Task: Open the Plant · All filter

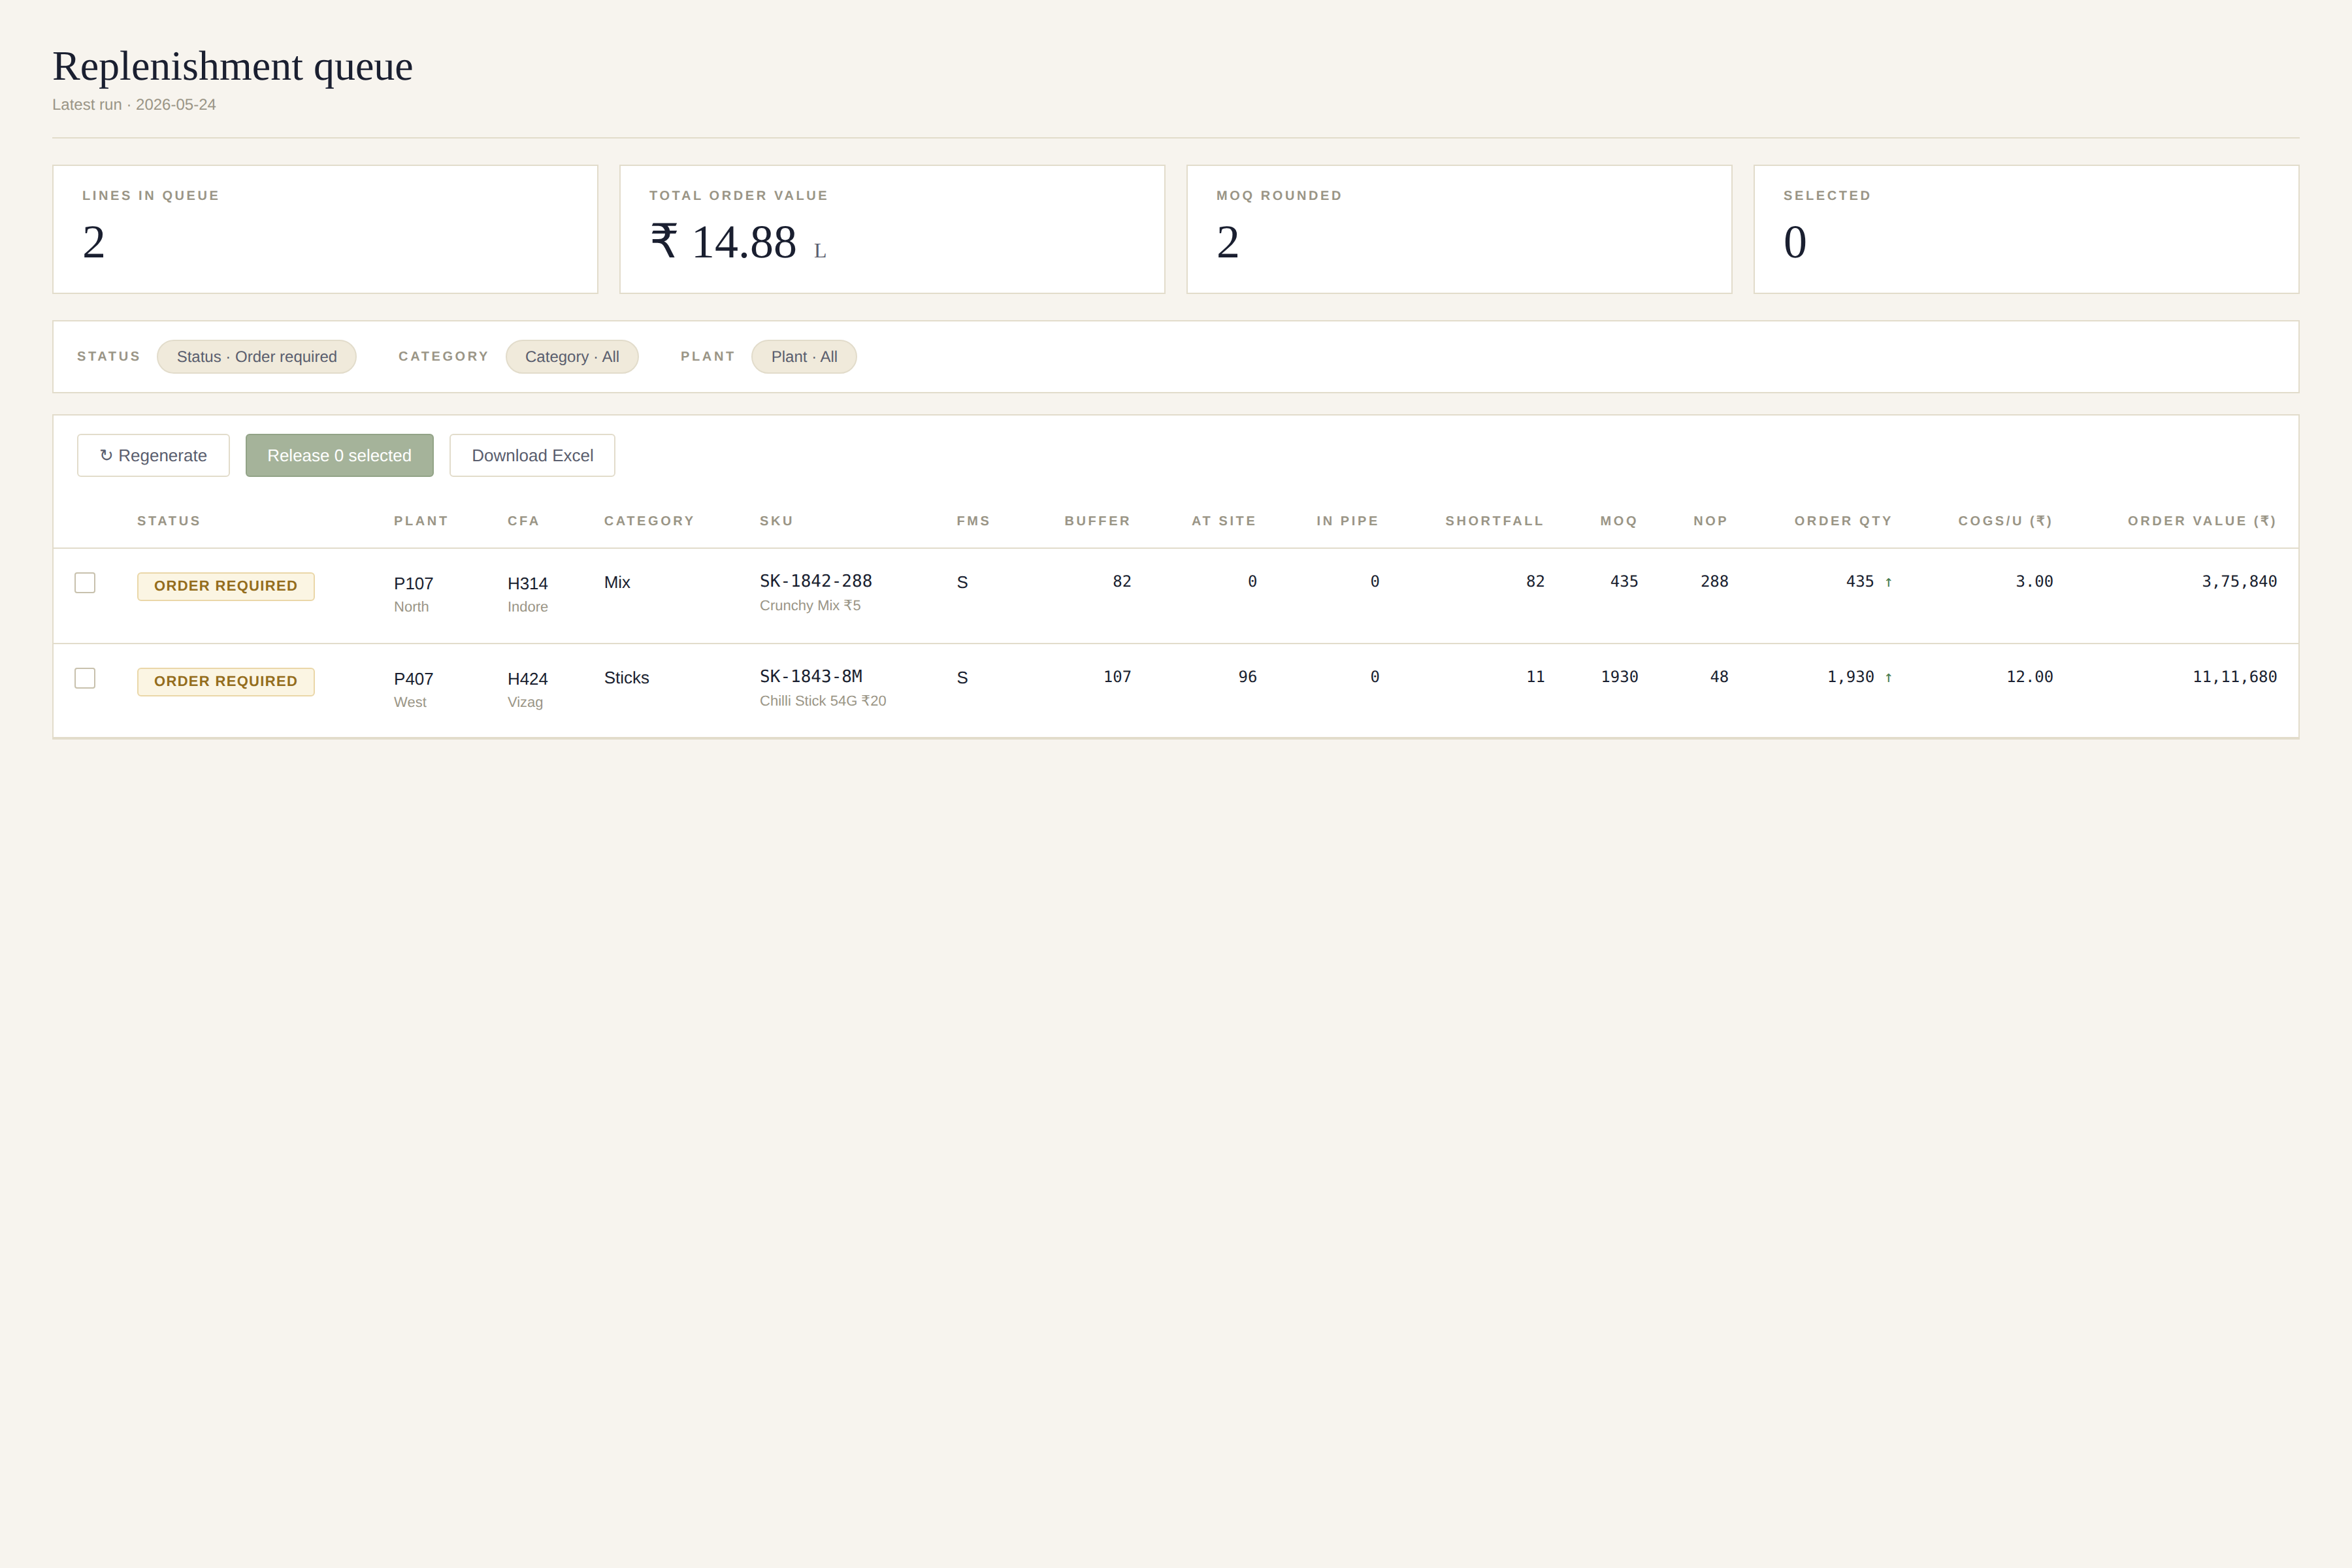Action: (804, 357)
